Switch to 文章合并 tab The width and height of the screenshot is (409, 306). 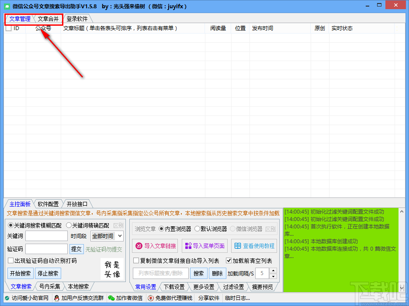coord(48,19)
